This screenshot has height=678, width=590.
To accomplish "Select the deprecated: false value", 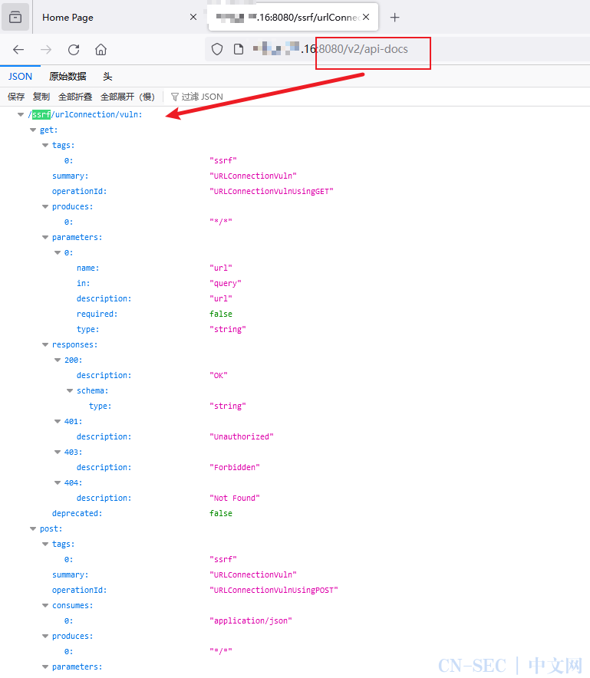I will click(x=221, y=513).
